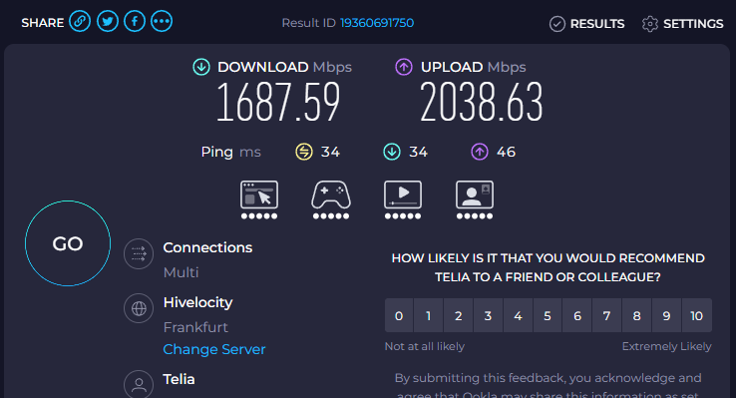Click the Multi connections label
The width and height of the screenshot is (736, 398).
[181, 272]
